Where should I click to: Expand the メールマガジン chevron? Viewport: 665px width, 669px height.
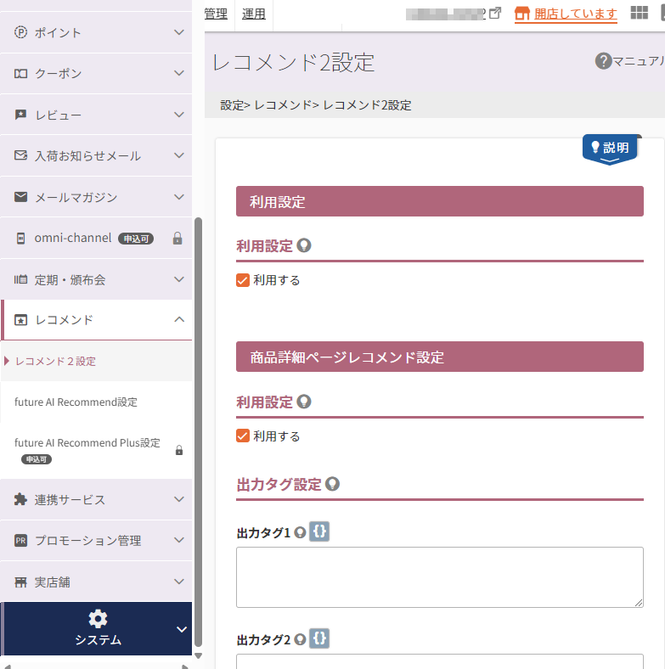[x=179, y=197]
